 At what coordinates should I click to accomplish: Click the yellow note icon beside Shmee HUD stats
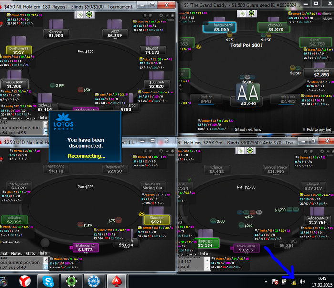coord(139,227)
